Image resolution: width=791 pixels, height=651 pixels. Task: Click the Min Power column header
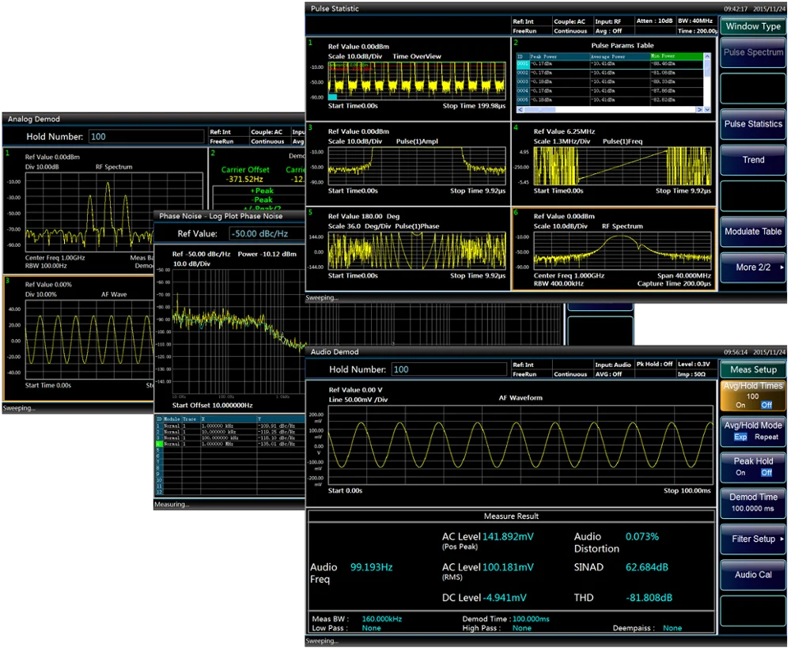676,56
